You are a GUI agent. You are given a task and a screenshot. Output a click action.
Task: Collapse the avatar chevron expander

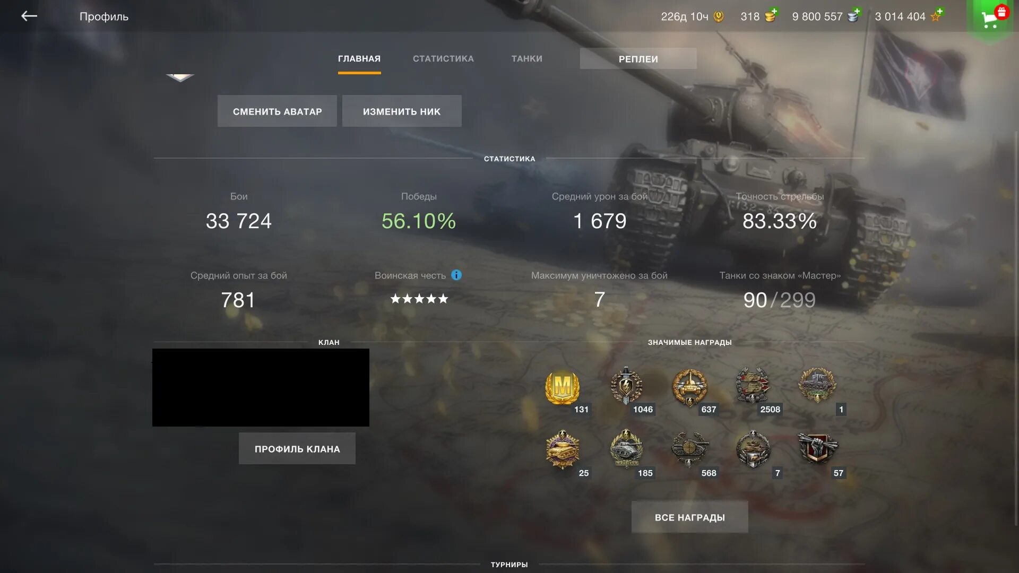coord(180,78)
